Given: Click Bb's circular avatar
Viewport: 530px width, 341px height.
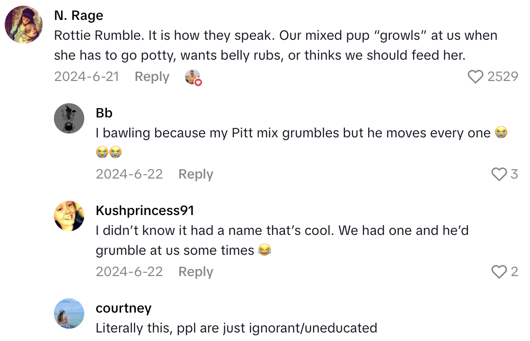Looking at the screenshot, I should [x=69, y=118].
